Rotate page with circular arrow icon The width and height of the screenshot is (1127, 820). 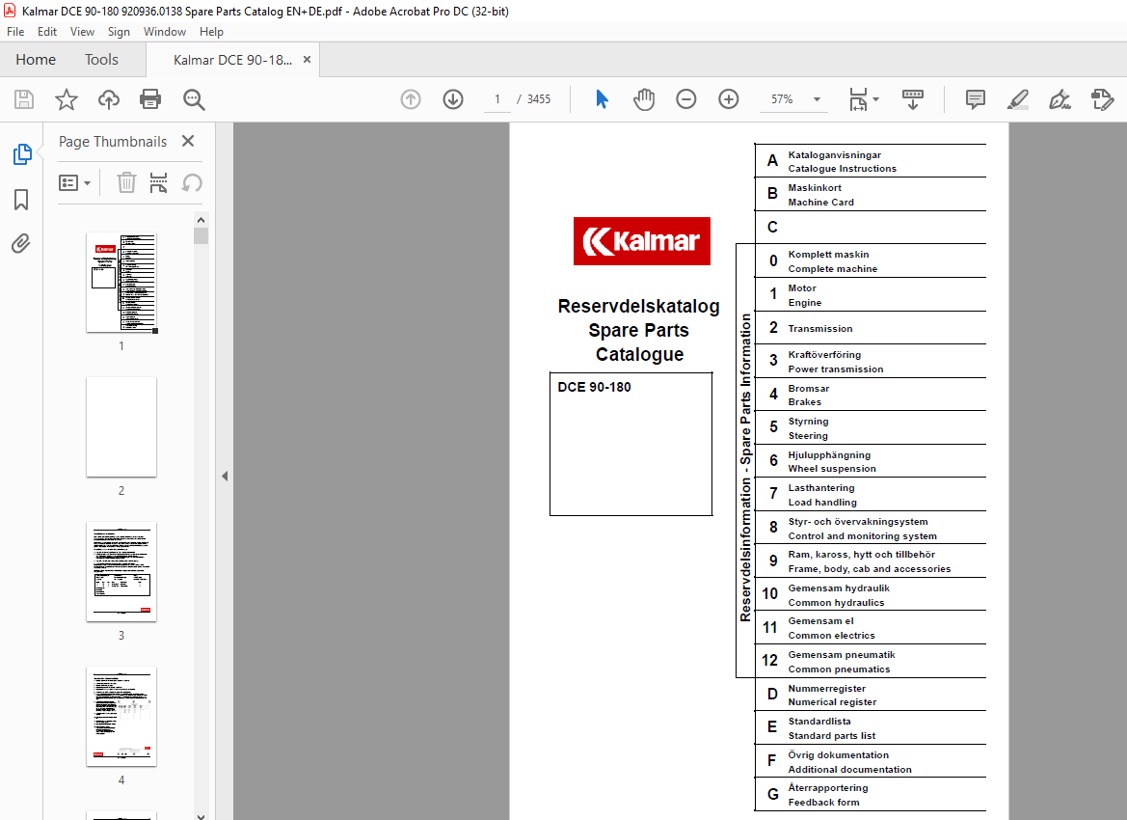191,182
